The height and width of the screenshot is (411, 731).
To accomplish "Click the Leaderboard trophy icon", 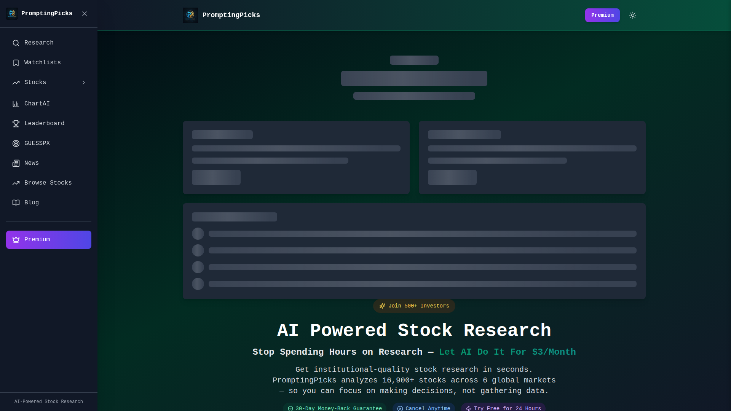I will [x=16, y=124].
